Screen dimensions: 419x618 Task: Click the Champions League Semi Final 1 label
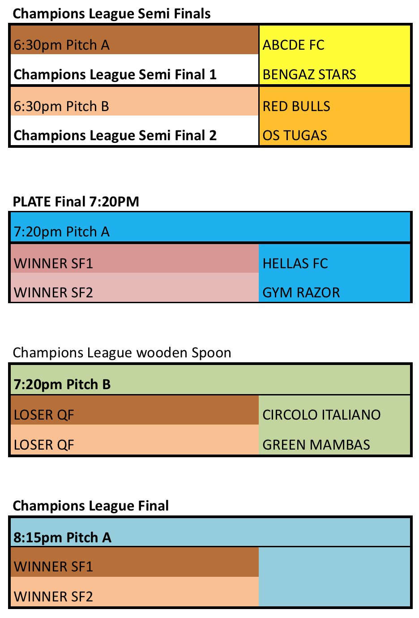coord(115,74)
